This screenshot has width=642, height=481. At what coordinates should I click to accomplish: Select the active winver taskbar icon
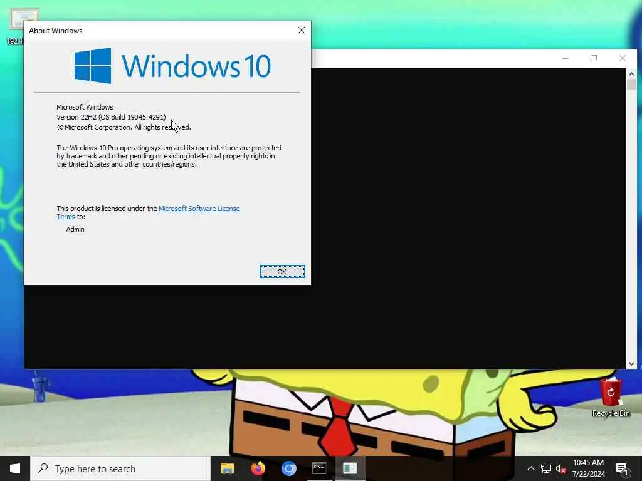[350, 468]
